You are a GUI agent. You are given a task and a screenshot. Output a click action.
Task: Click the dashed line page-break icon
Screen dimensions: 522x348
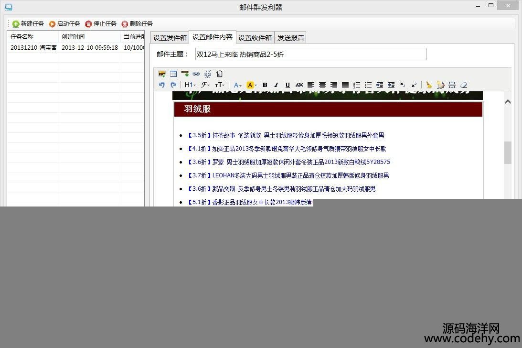pyautogui.click(x=452, y=85)
